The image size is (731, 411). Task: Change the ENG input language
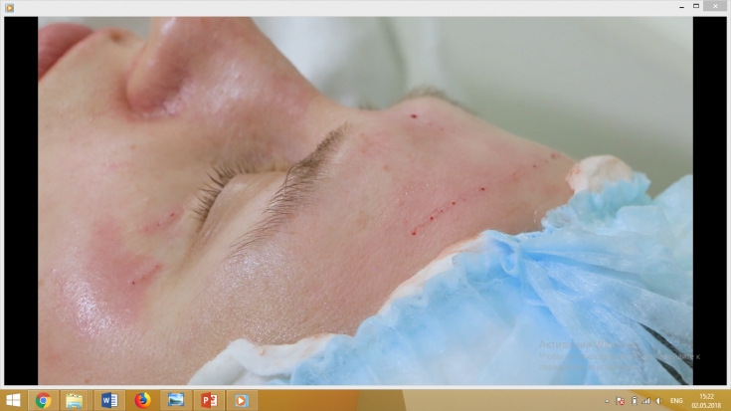pos(677,400)
